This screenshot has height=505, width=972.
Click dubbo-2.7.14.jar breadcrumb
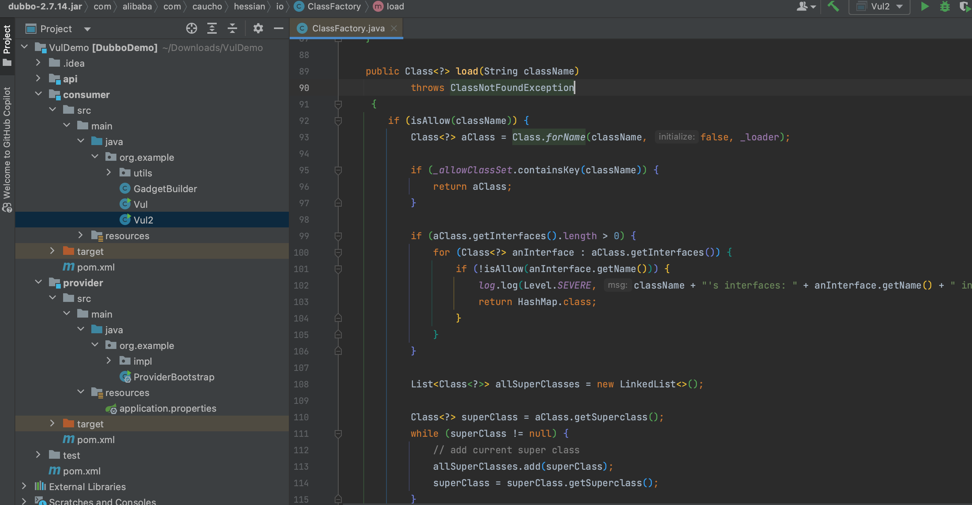click(45, 7)
